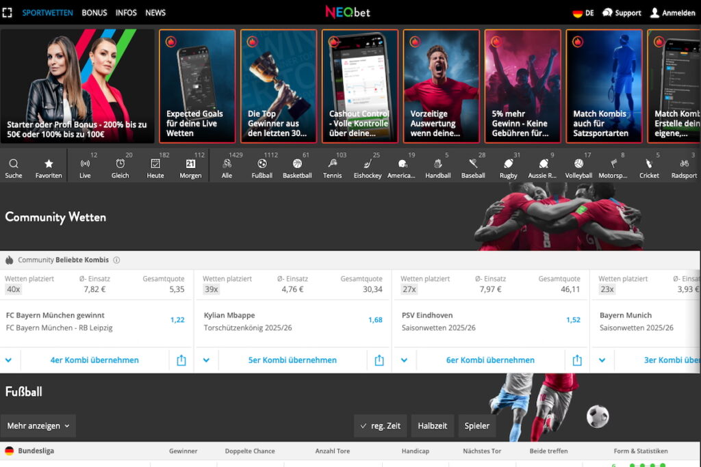
Task: Choose the Rugby sport icon
Action: click(509, 164)
